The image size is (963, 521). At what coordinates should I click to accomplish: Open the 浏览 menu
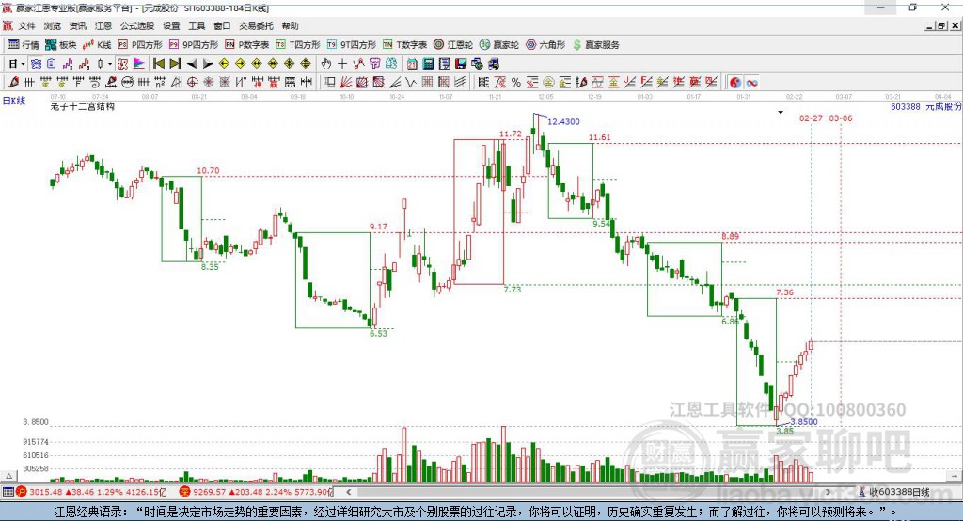click(x=53, y=25)
